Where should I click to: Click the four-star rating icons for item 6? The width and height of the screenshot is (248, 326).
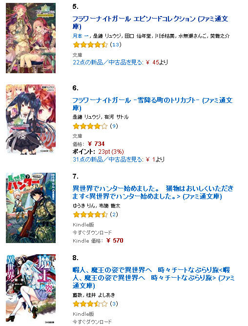(90, 126)
